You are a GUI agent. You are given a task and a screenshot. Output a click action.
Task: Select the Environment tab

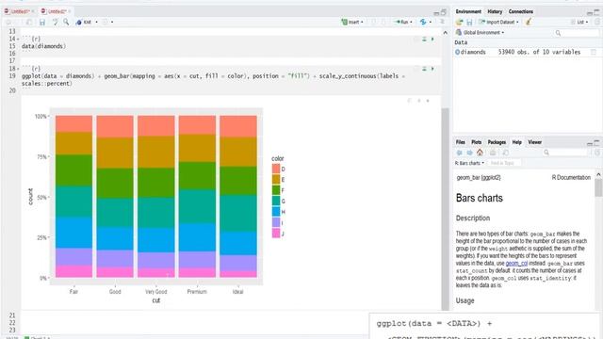[x=468, y=11]
